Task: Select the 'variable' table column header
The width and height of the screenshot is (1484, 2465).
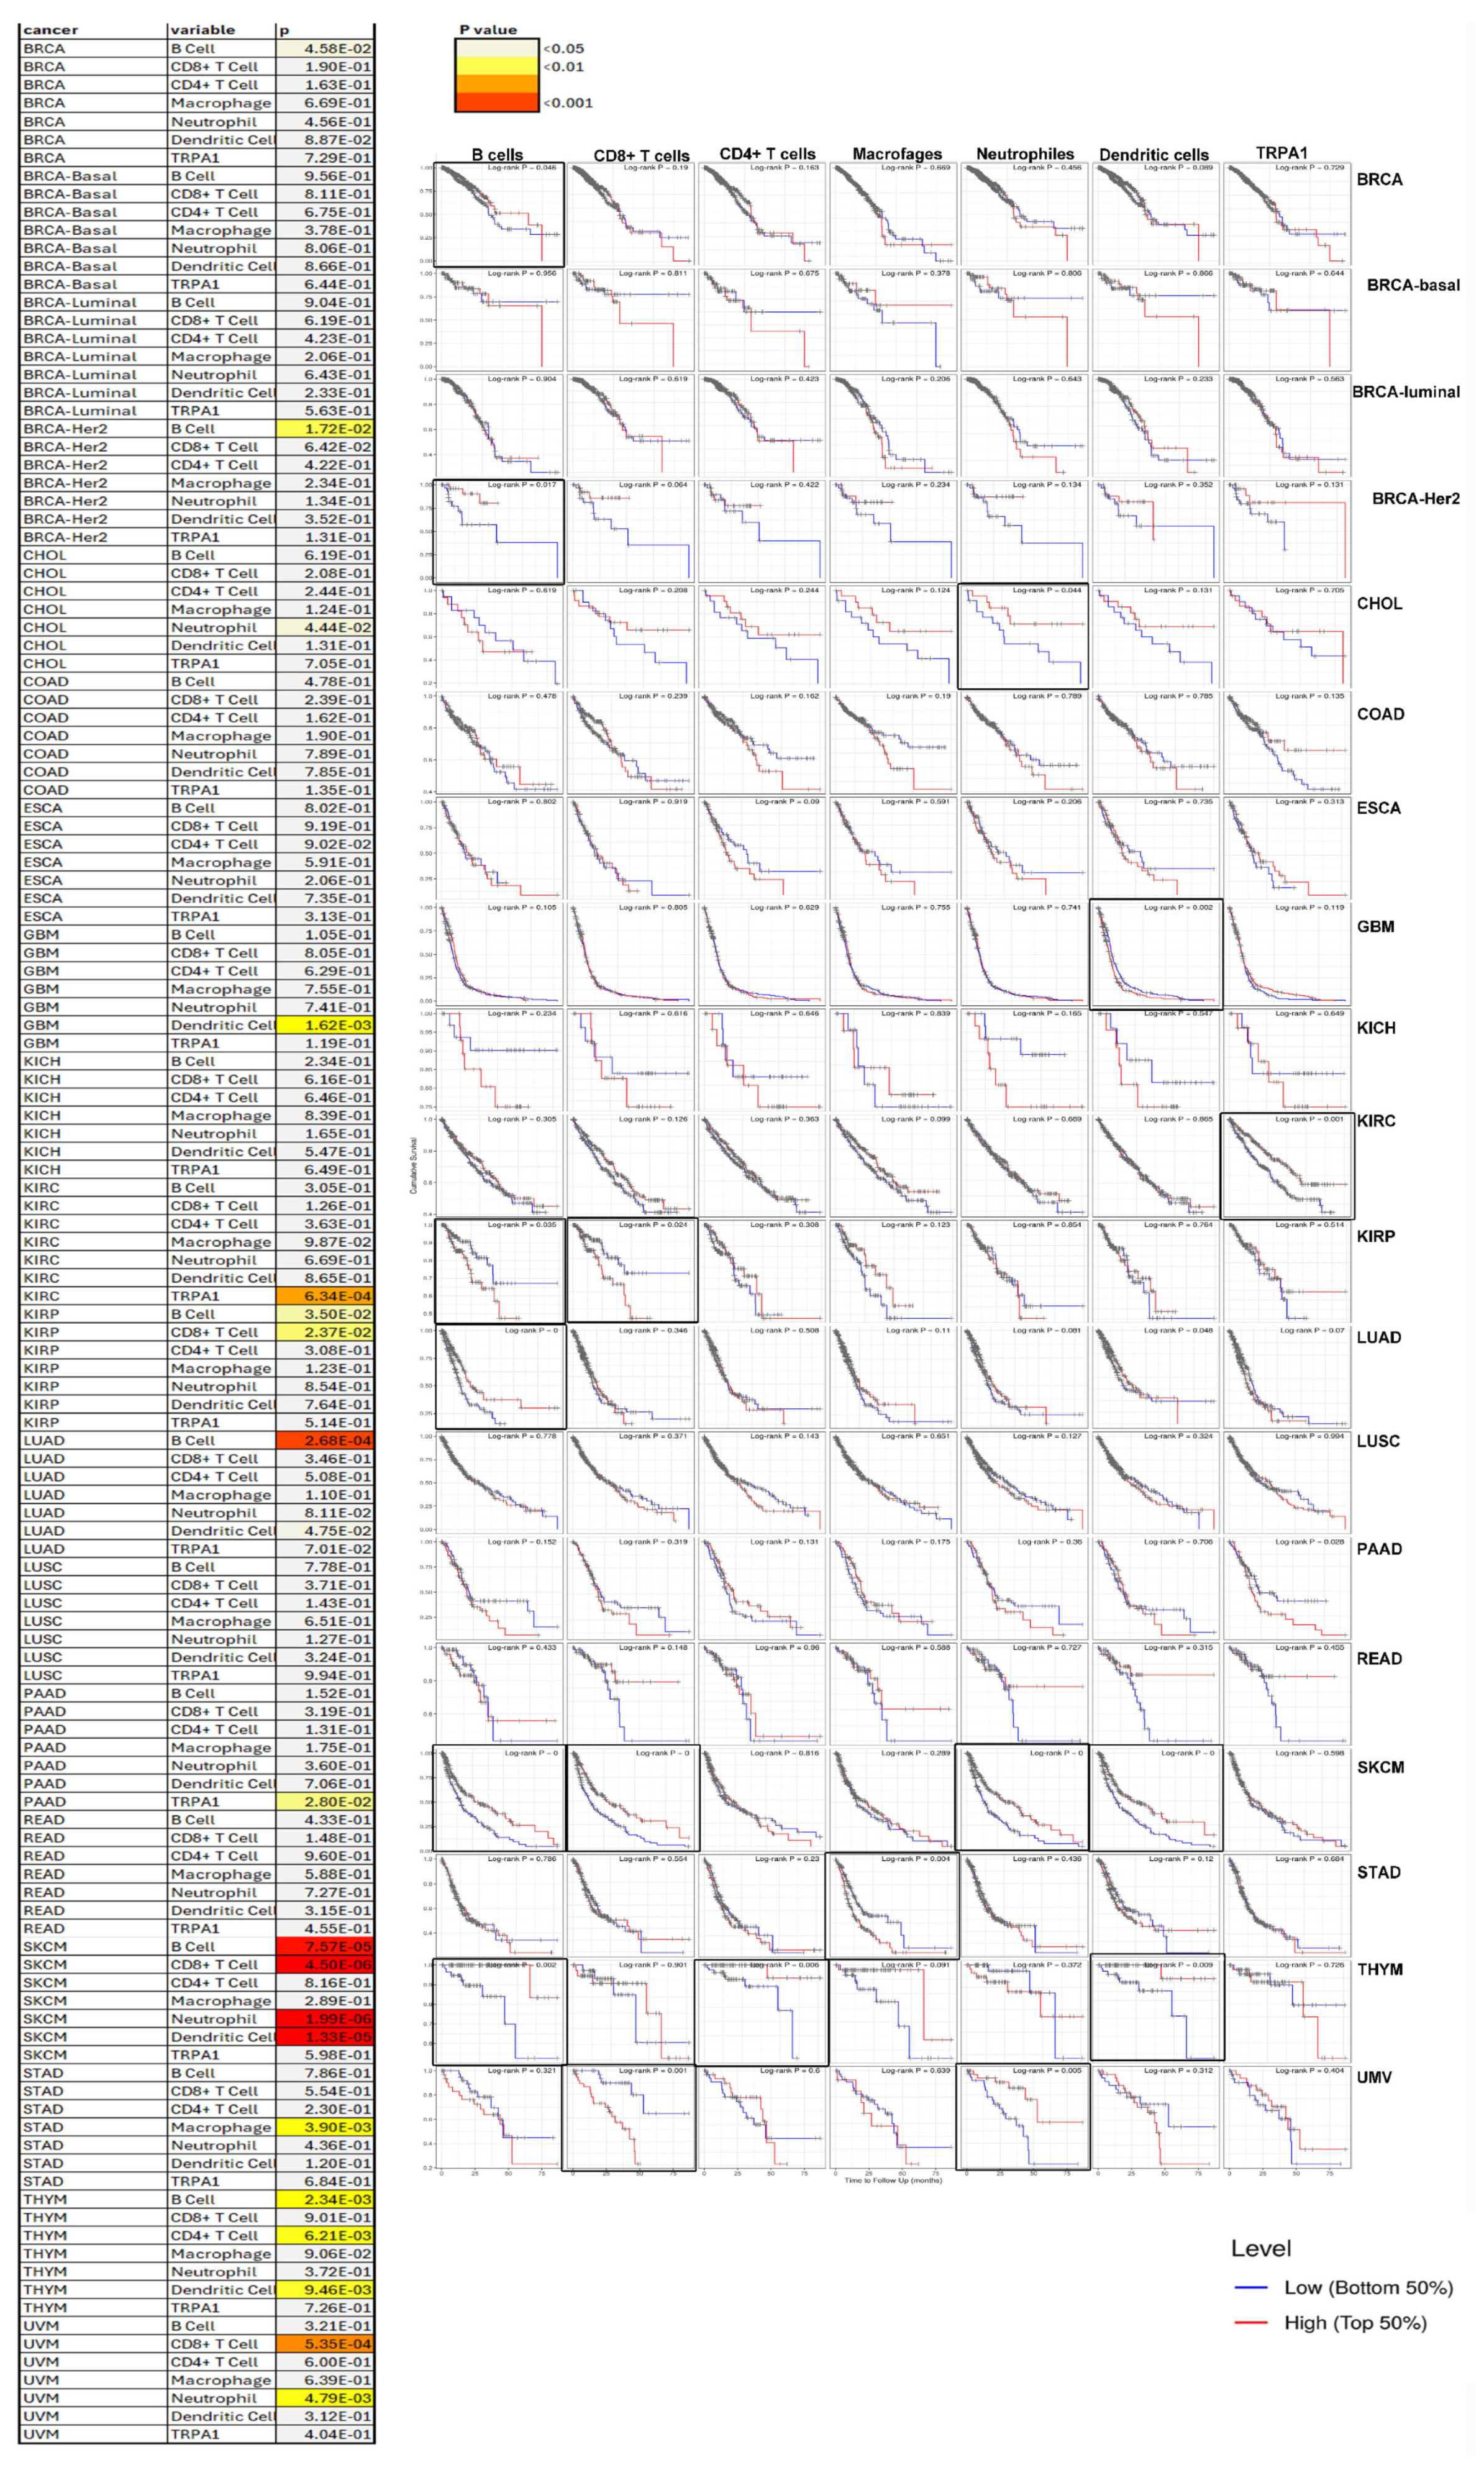Action: (x=221, y=30)
